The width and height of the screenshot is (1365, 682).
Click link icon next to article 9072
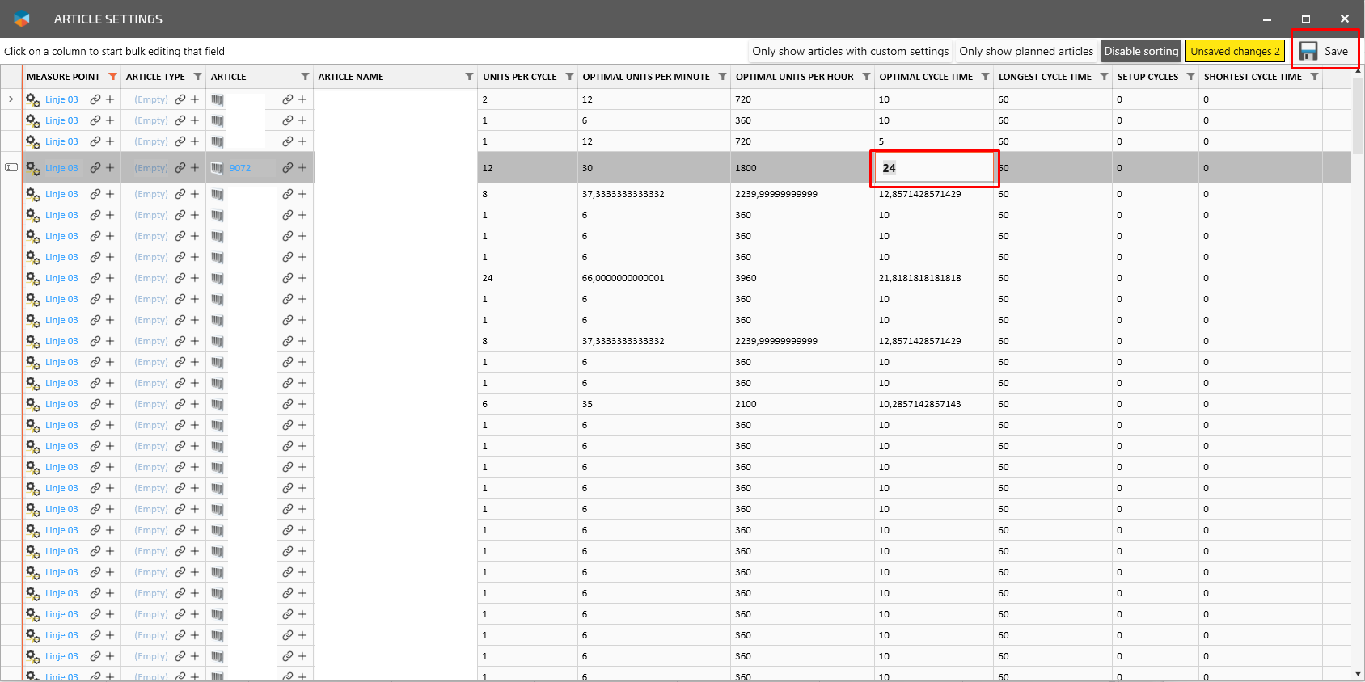(x=287, y=168)
